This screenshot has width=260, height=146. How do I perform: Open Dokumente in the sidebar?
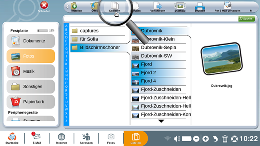pyautogui.click(x=31, y=41)
